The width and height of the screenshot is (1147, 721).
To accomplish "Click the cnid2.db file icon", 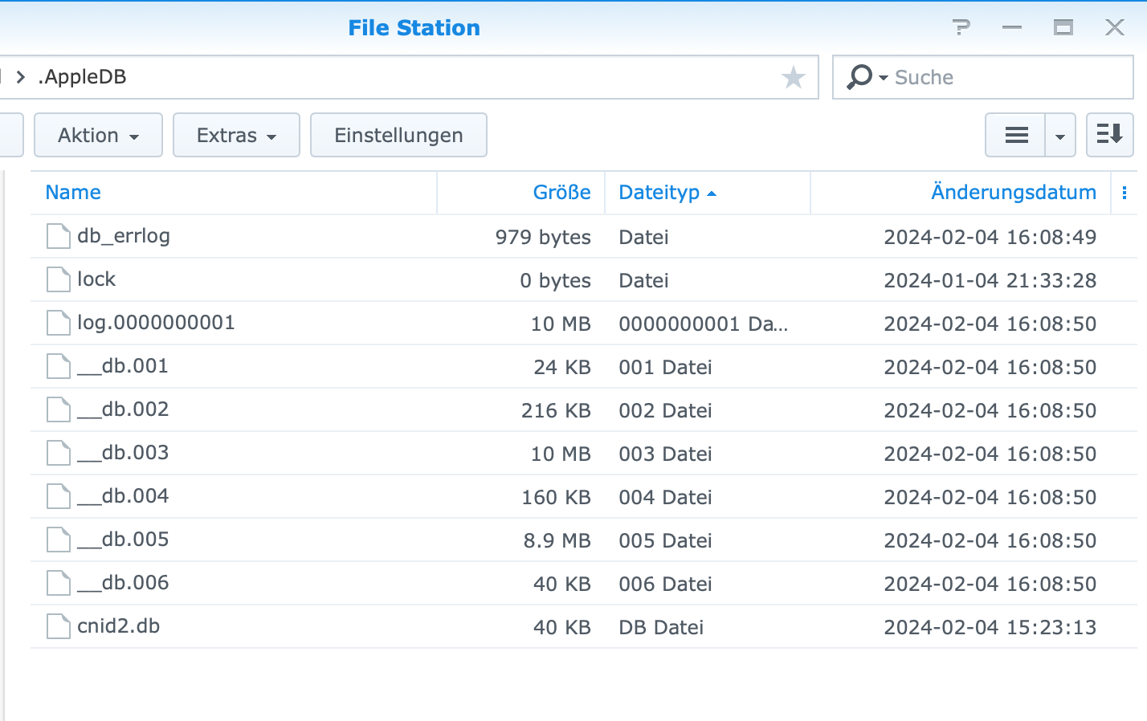I will [59, 627].
